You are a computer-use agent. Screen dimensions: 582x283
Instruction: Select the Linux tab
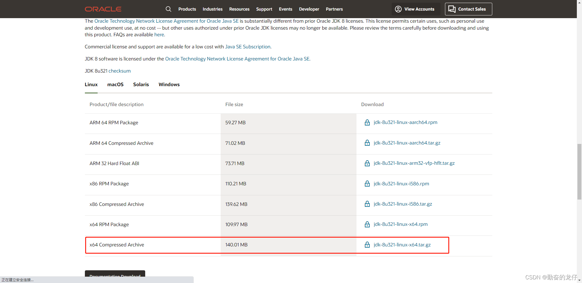coord(91,85)
